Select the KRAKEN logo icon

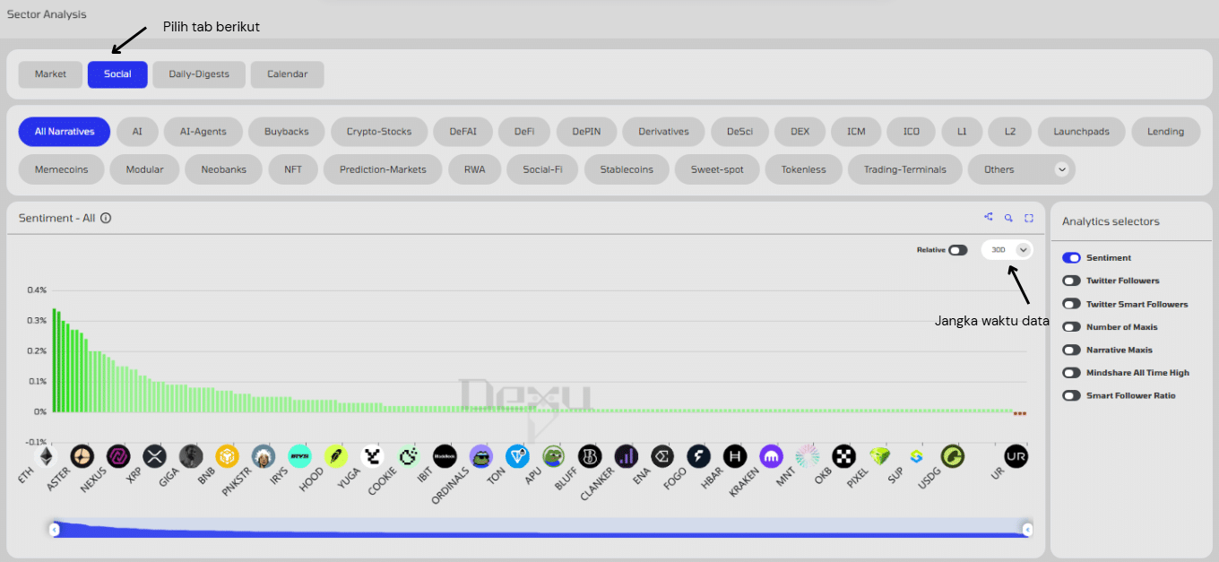coord(771,456)
